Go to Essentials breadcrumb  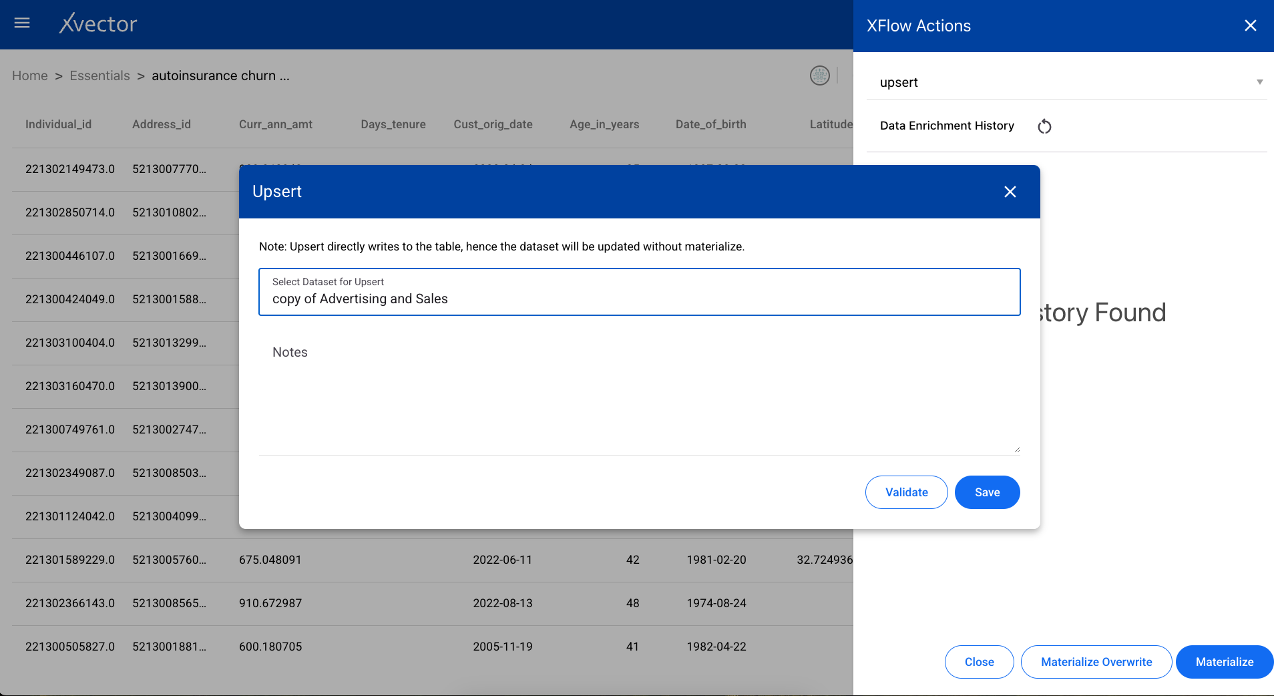[100, 75]
